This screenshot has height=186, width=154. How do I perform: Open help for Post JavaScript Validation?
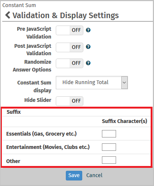tap(88, 47)
